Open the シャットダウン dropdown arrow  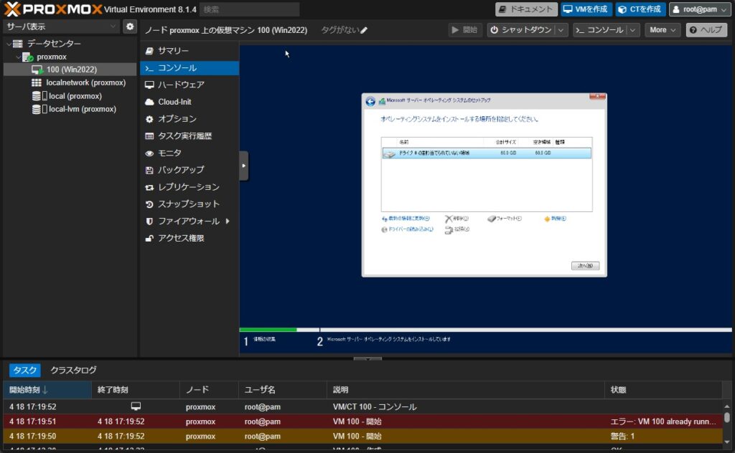[x=561, y=30]
